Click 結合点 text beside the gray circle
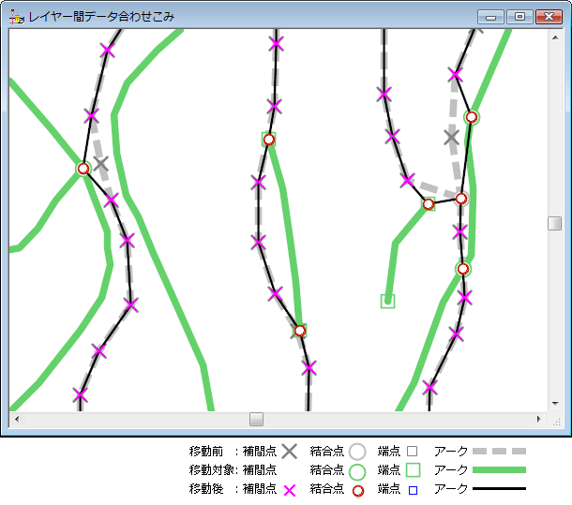Viewport: 572px width, 505px height. (x=327, y=452)
